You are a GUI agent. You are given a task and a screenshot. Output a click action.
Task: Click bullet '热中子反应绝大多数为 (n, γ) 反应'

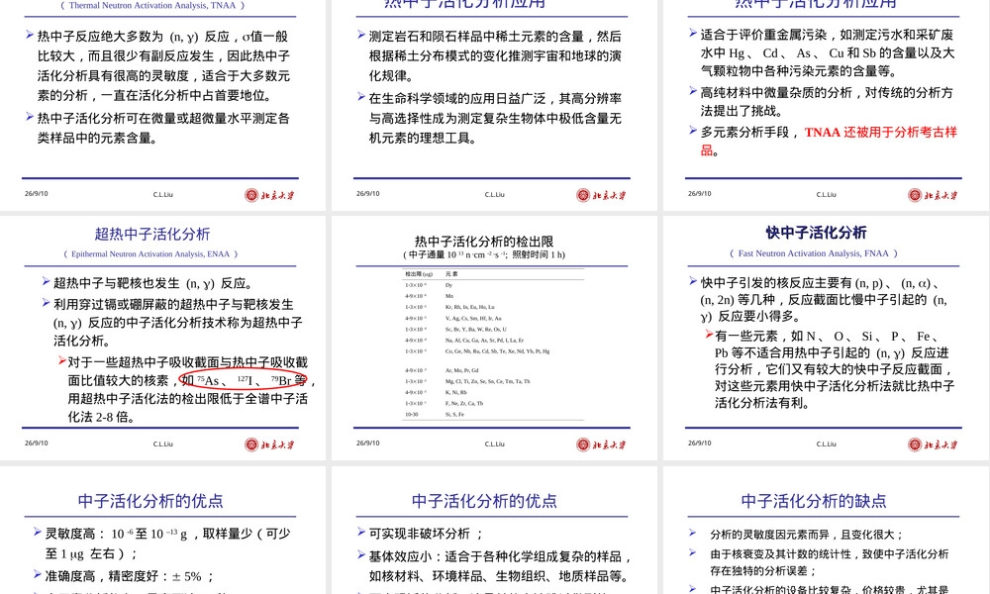coord(163,65)
